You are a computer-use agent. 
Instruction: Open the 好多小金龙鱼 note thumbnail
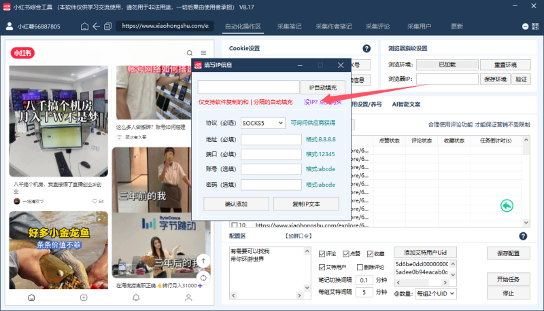[x=58, y=251]
